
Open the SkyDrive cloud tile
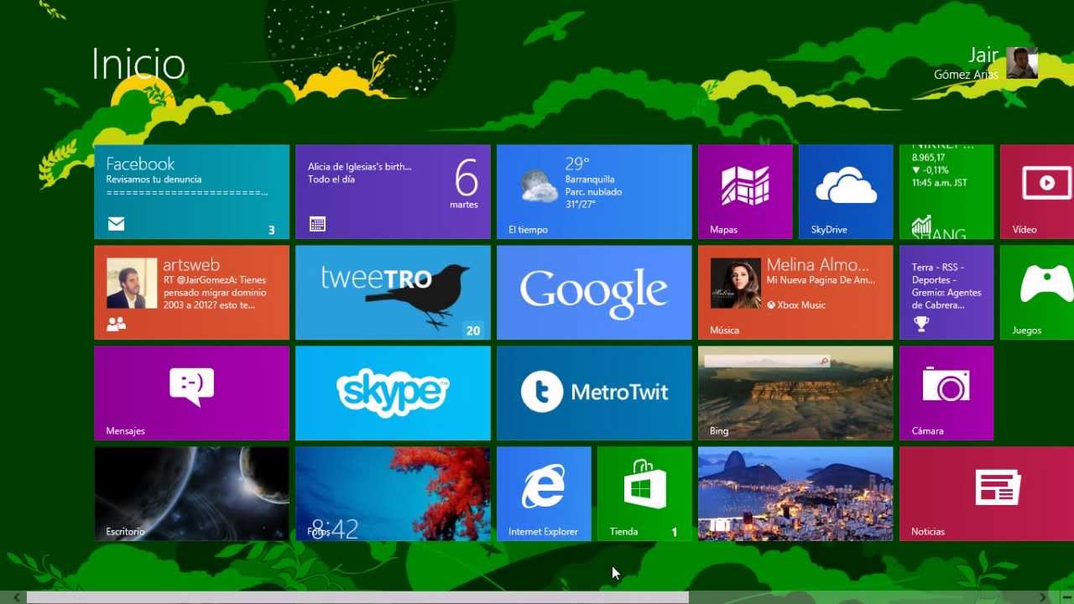coord(846,191)
